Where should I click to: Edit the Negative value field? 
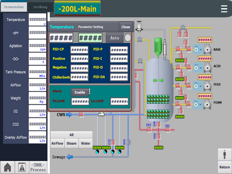click(80, 68)
